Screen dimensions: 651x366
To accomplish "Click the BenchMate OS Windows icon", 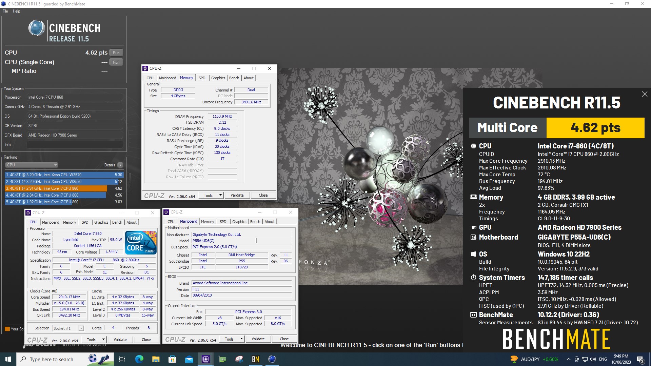I will (x=473, y=254).
